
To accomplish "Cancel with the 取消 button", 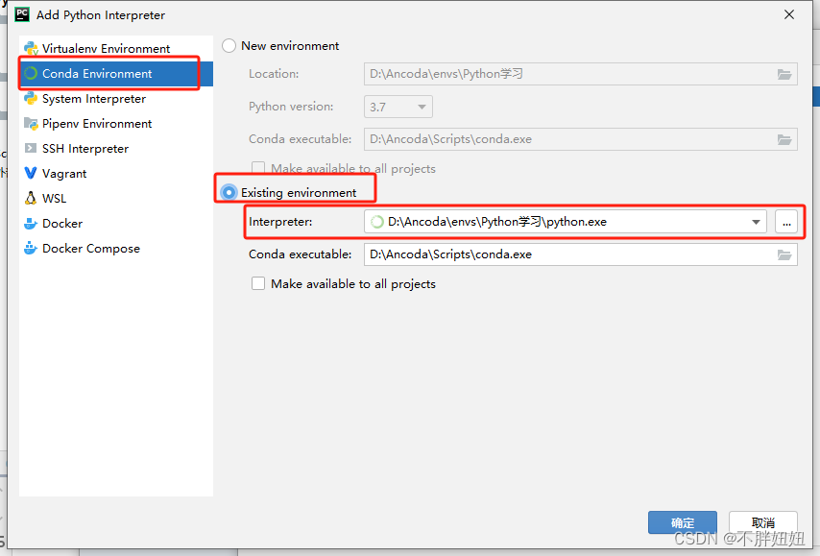I will coord(763,522).
